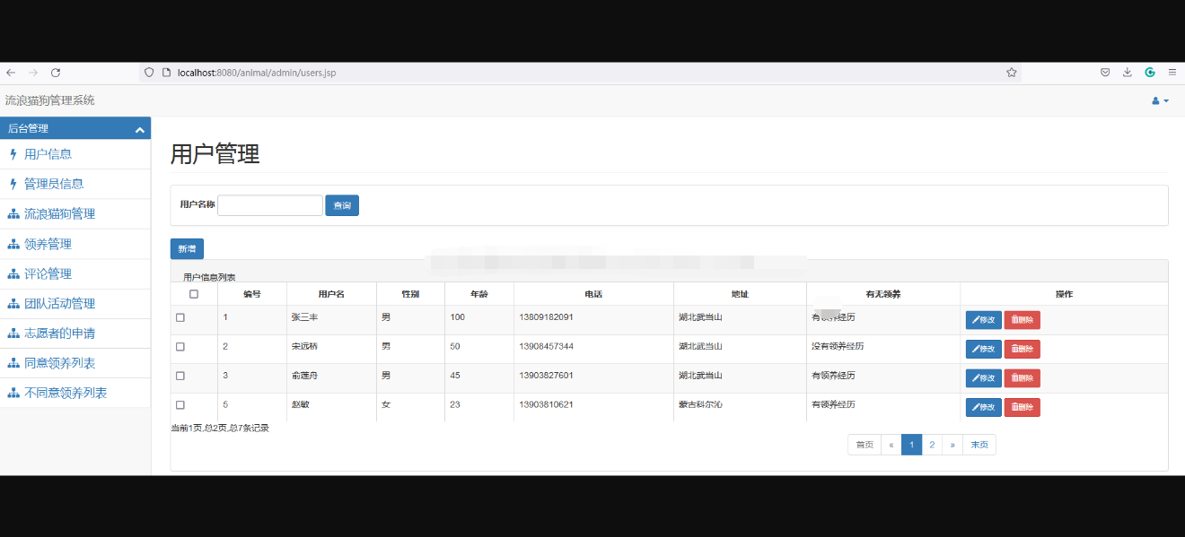Check the box for 宋远桥 row
This screenshot has width=1185, height=537.
point(180,346)
